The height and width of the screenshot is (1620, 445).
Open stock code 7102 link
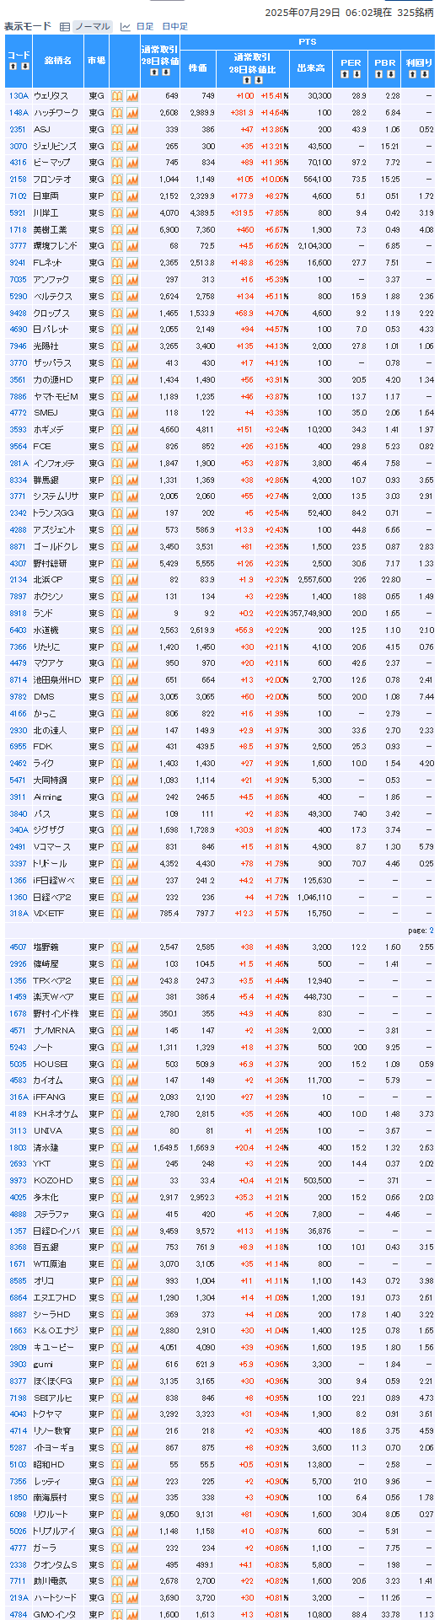click(18, 196)
